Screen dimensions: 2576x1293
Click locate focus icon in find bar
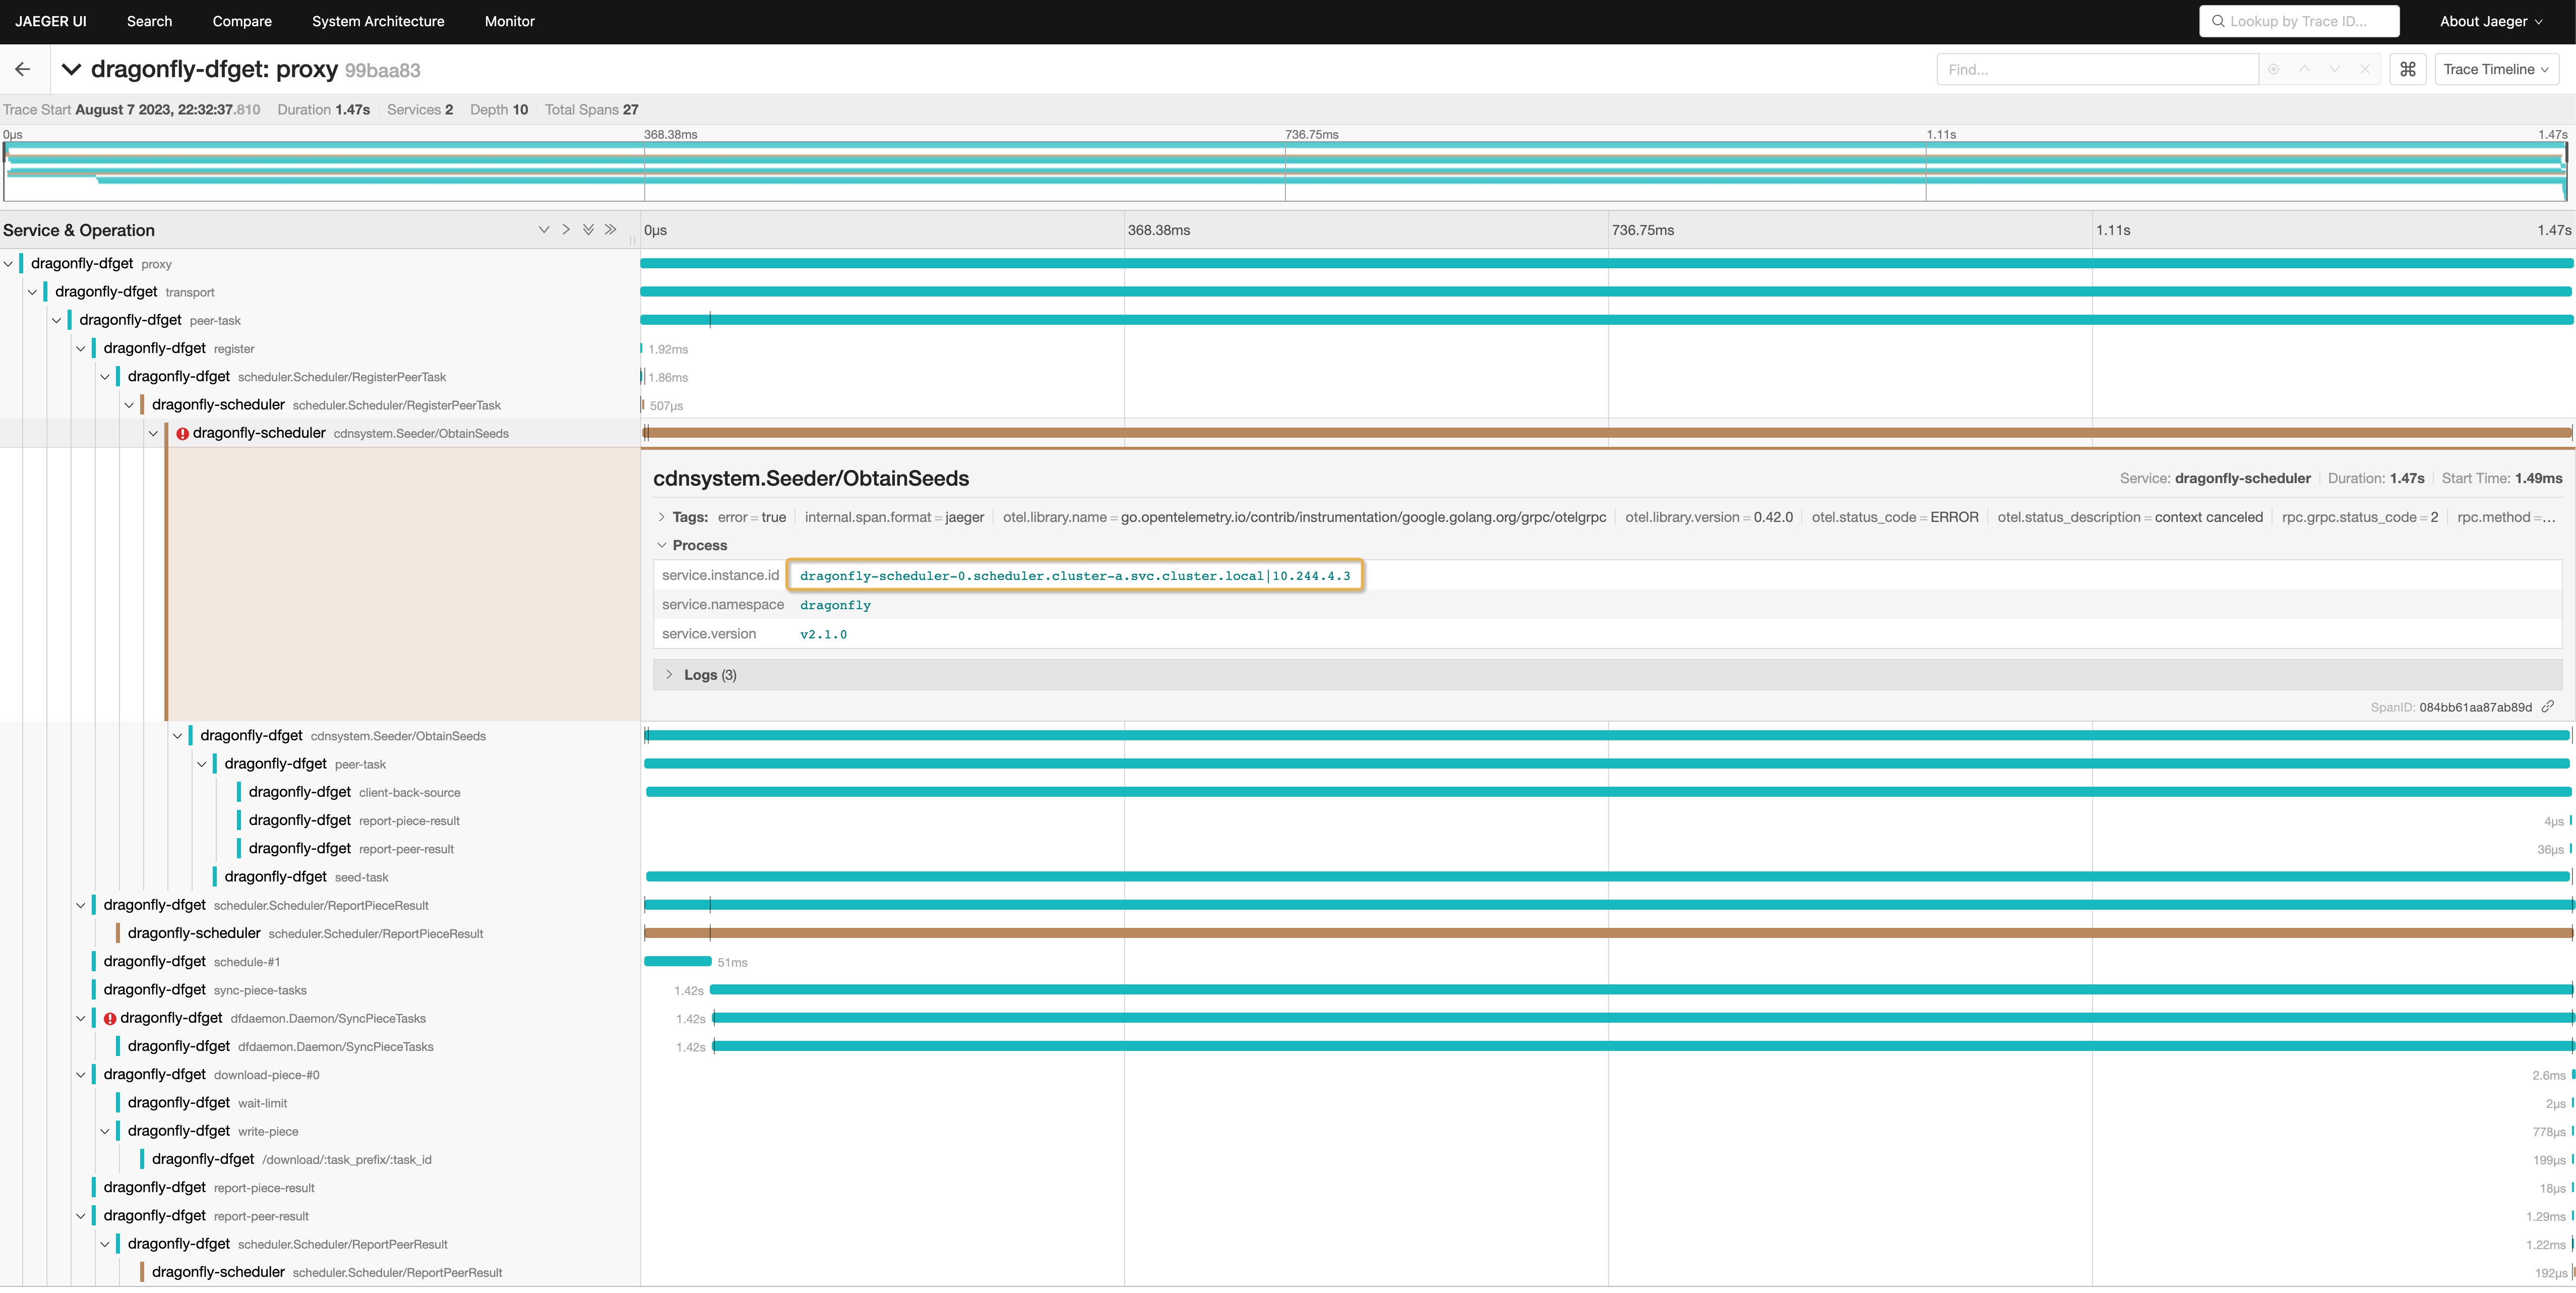point(2274,69)
